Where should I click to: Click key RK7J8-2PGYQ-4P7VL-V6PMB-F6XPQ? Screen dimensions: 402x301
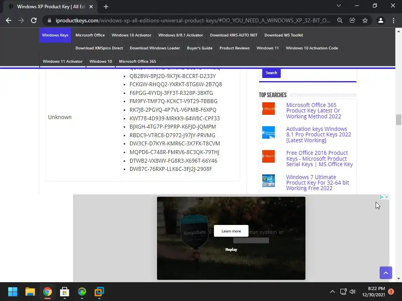tap(173, 110)
